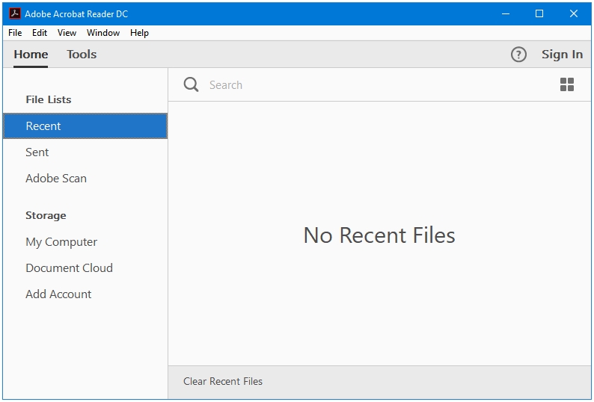Open the File menu
The height and width of the screenshot is (402, 594).
pos(15,33)
